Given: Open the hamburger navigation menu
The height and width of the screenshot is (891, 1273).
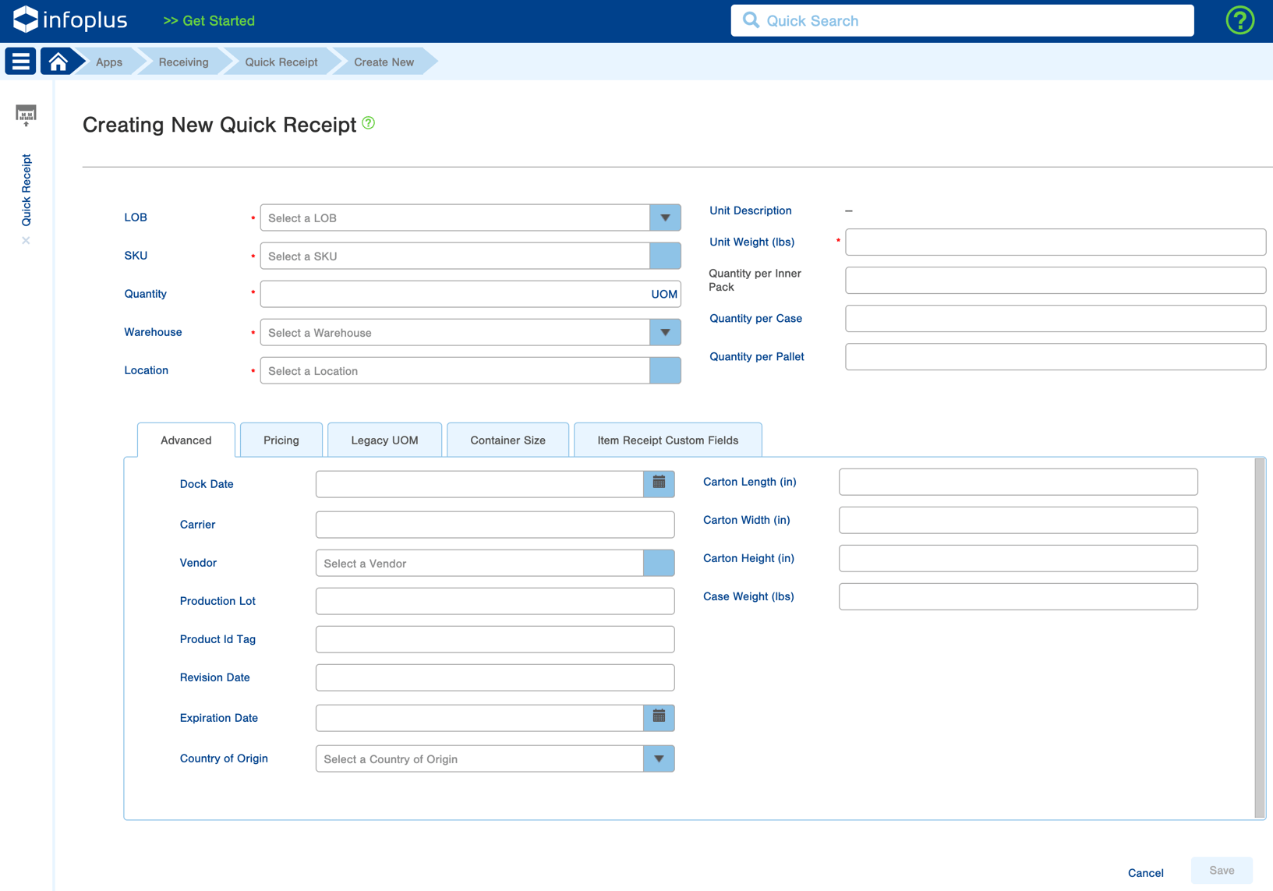Looking at the screenshot, I should [19, 61].
